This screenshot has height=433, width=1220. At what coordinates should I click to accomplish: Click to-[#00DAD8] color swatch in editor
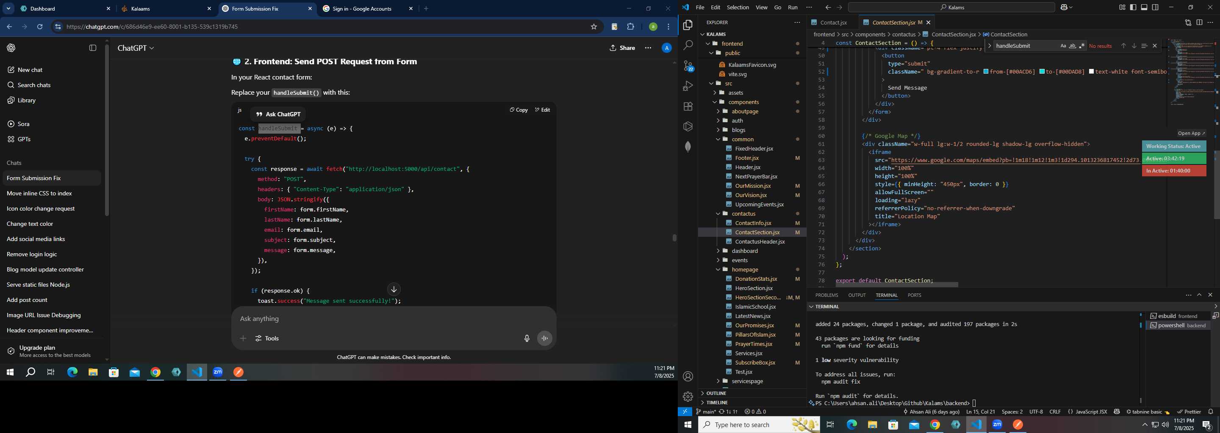[x=1042, y=72]
